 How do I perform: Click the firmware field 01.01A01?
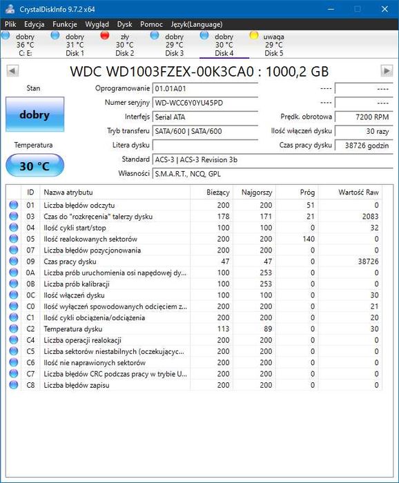pyautogui.click(x=205, y=89)
